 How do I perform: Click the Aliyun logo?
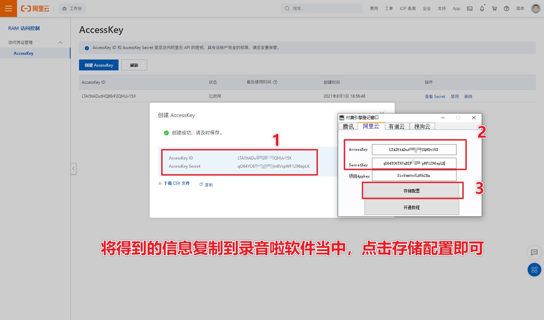35,9
